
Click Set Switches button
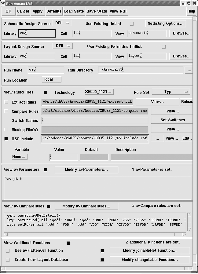172,120
